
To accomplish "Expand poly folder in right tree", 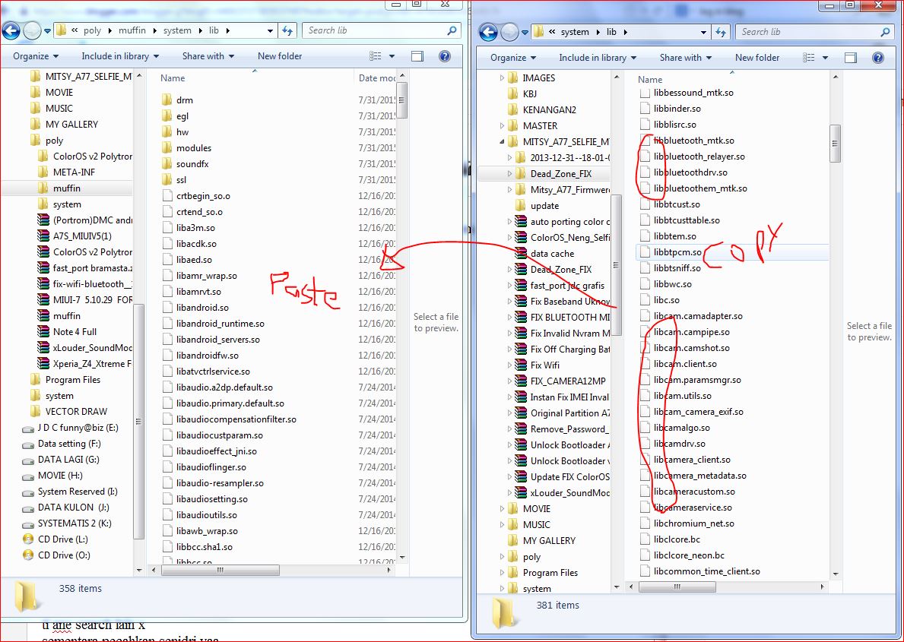I will [502, 557].
